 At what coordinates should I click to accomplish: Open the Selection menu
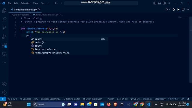(25, 3)
